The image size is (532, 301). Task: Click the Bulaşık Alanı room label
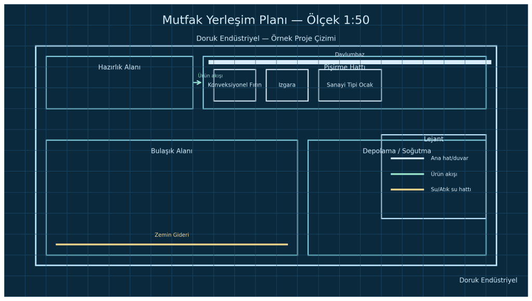click(x=171, y=151)
